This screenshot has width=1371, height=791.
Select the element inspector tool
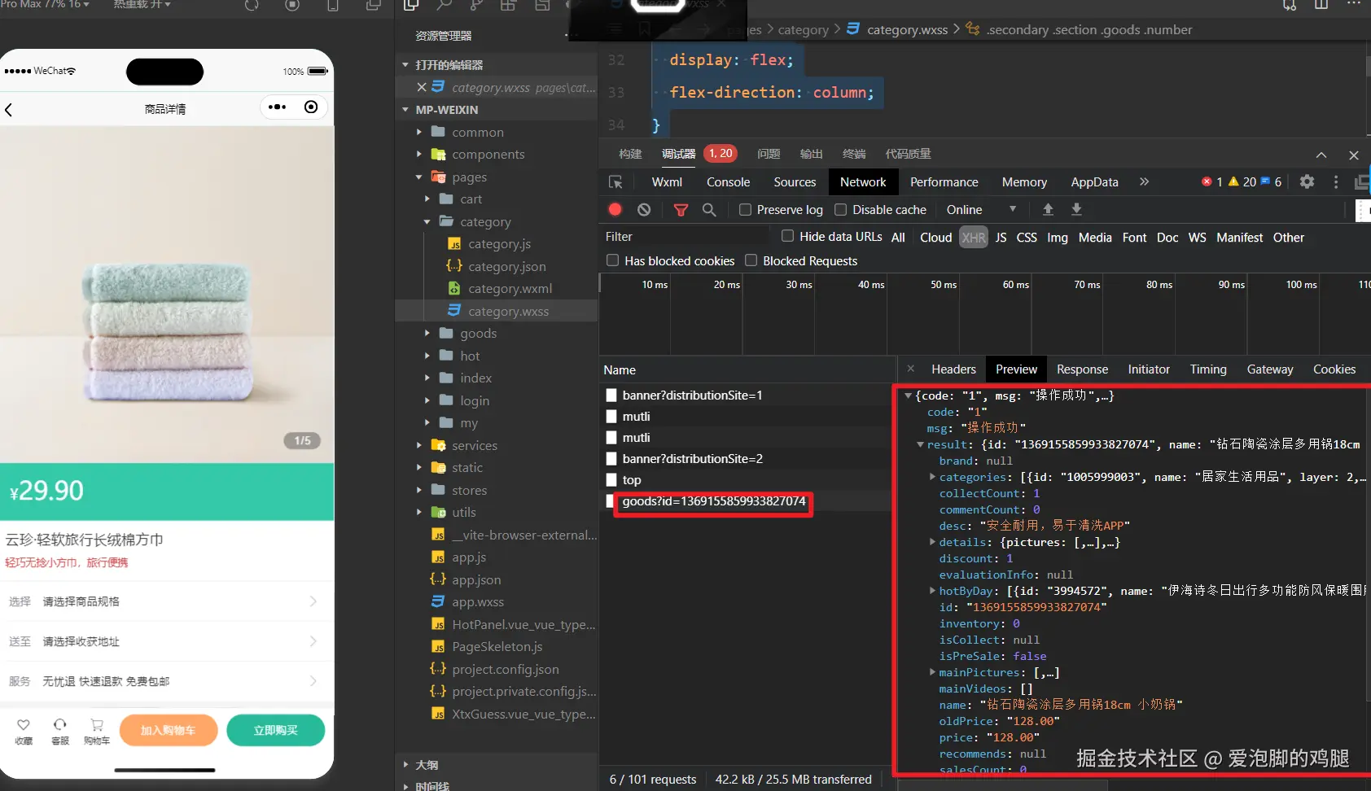(x=615, y=182)
